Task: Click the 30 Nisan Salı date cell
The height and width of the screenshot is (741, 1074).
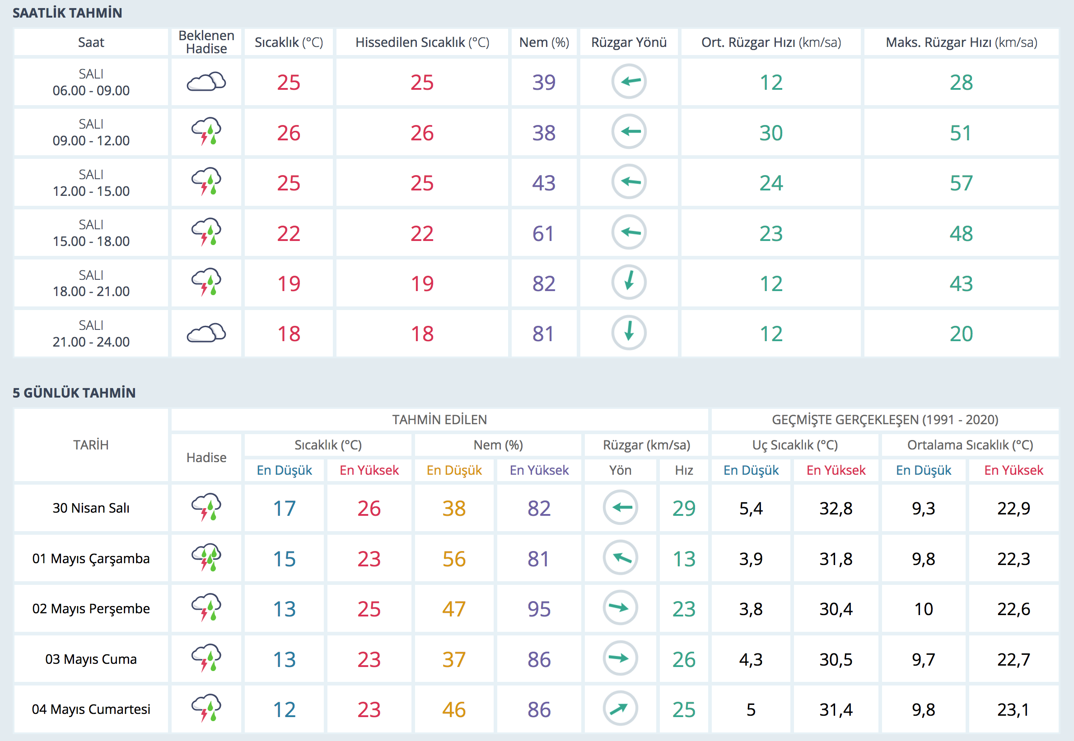Action: (91, 508)
